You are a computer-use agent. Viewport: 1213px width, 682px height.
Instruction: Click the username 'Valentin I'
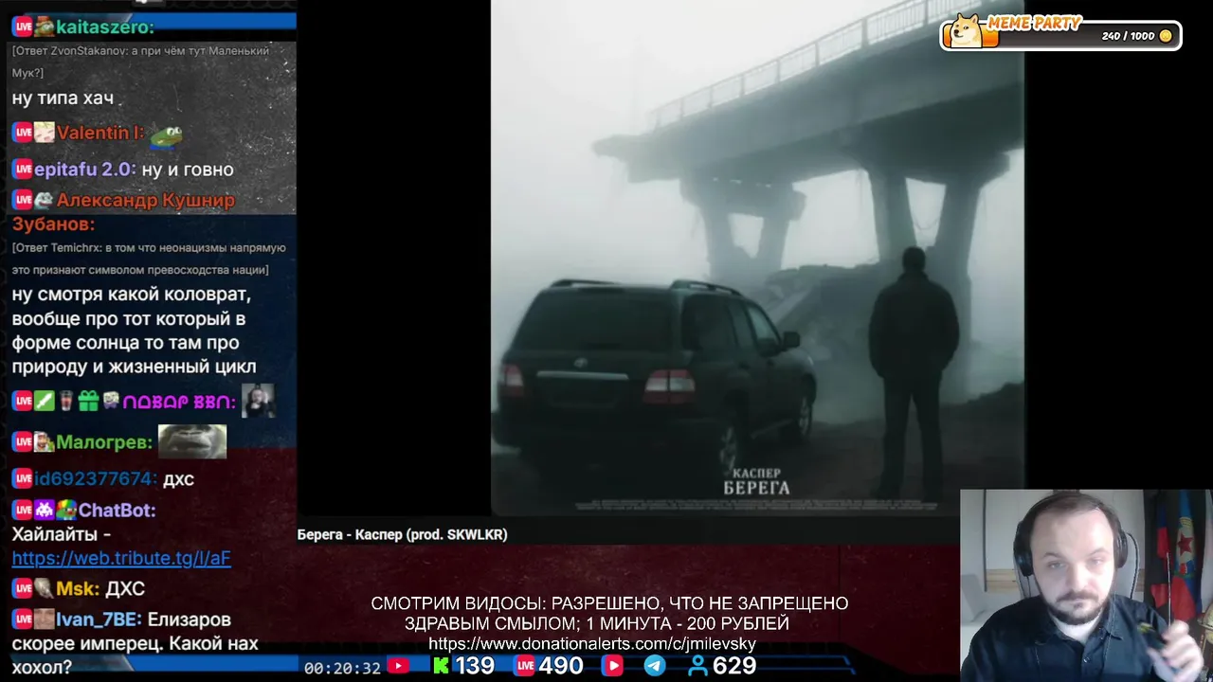click(100, 133)
